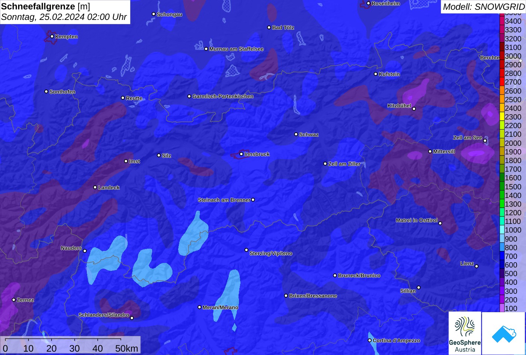Click the scale bar 20 mark
526x355 pixels.
(51, 348)
